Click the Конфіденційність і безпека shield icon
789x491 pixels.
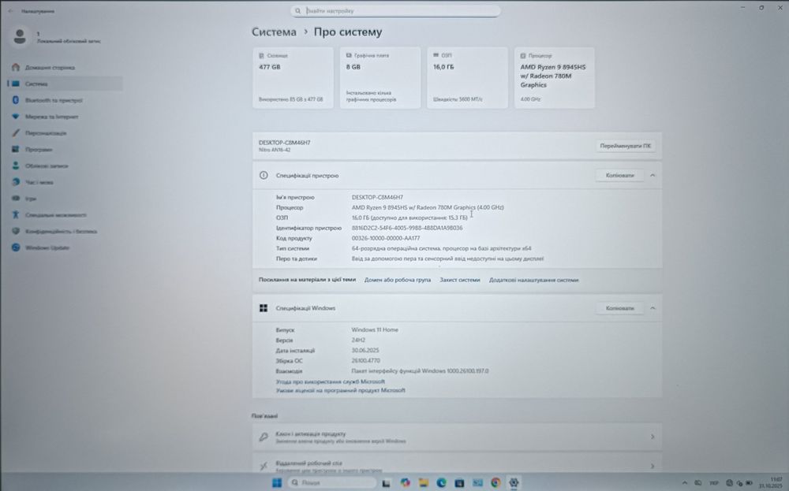click(16, 231)
